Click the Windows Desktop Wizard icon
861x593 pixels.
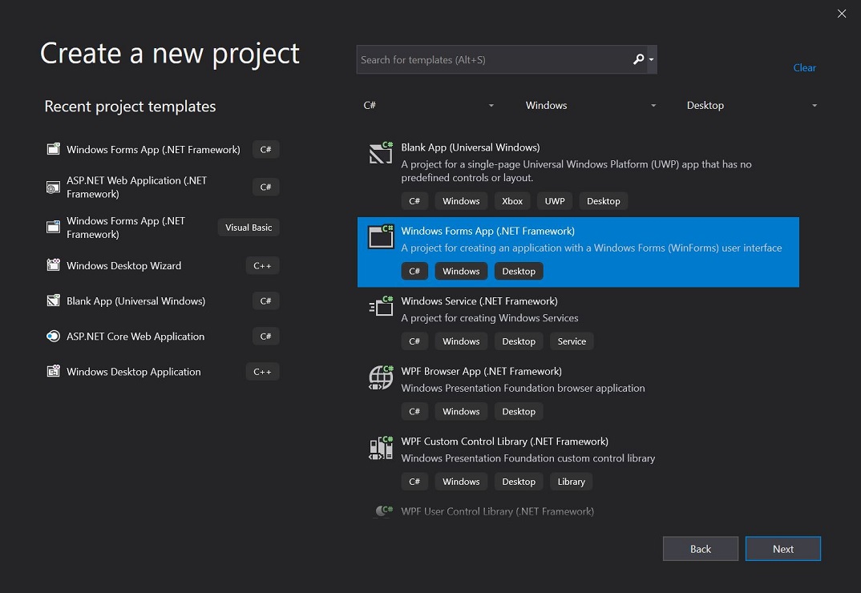[54, 265]
